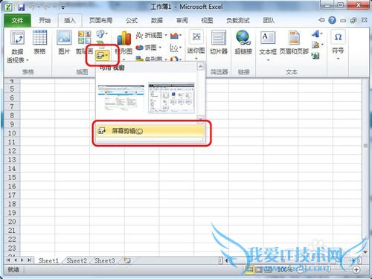Switch to the Data (数据) tab
The width and height of the screenshot is (372, 279).
(157, 20)
